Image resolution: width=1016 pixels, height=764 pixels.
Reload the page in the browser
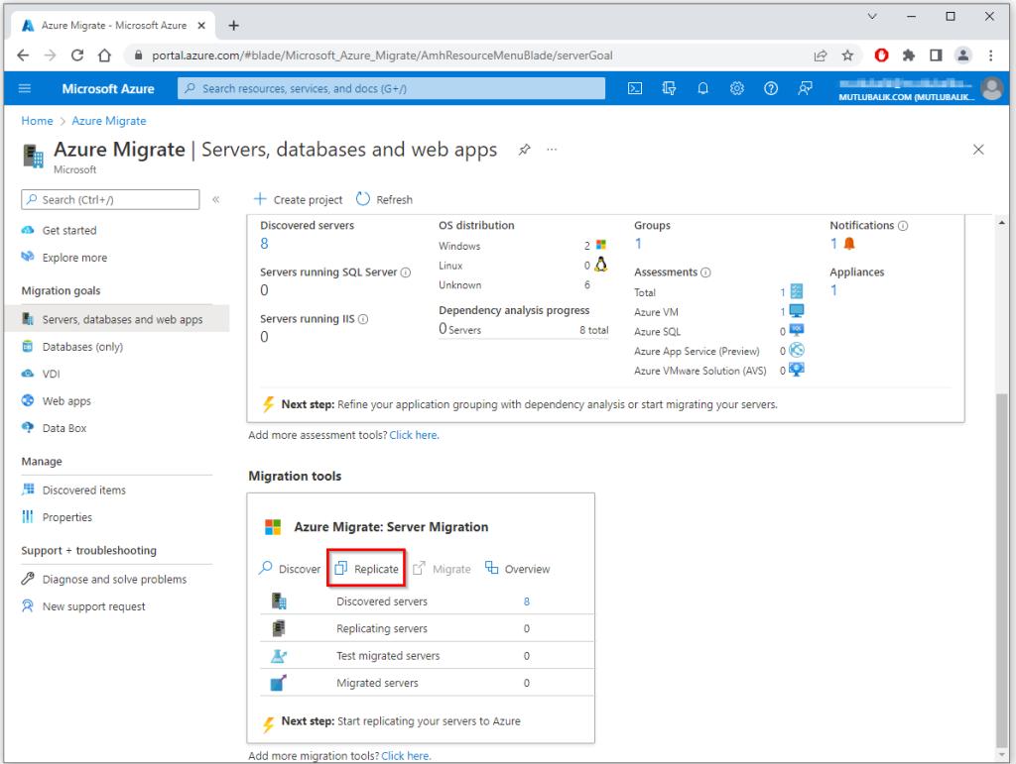[77, 55]
